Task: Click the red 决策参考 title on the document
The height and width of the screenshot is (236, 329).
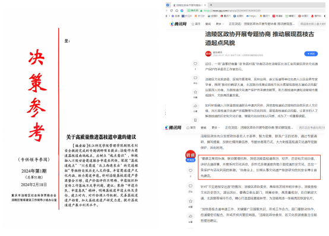Action: coord(37,95)
